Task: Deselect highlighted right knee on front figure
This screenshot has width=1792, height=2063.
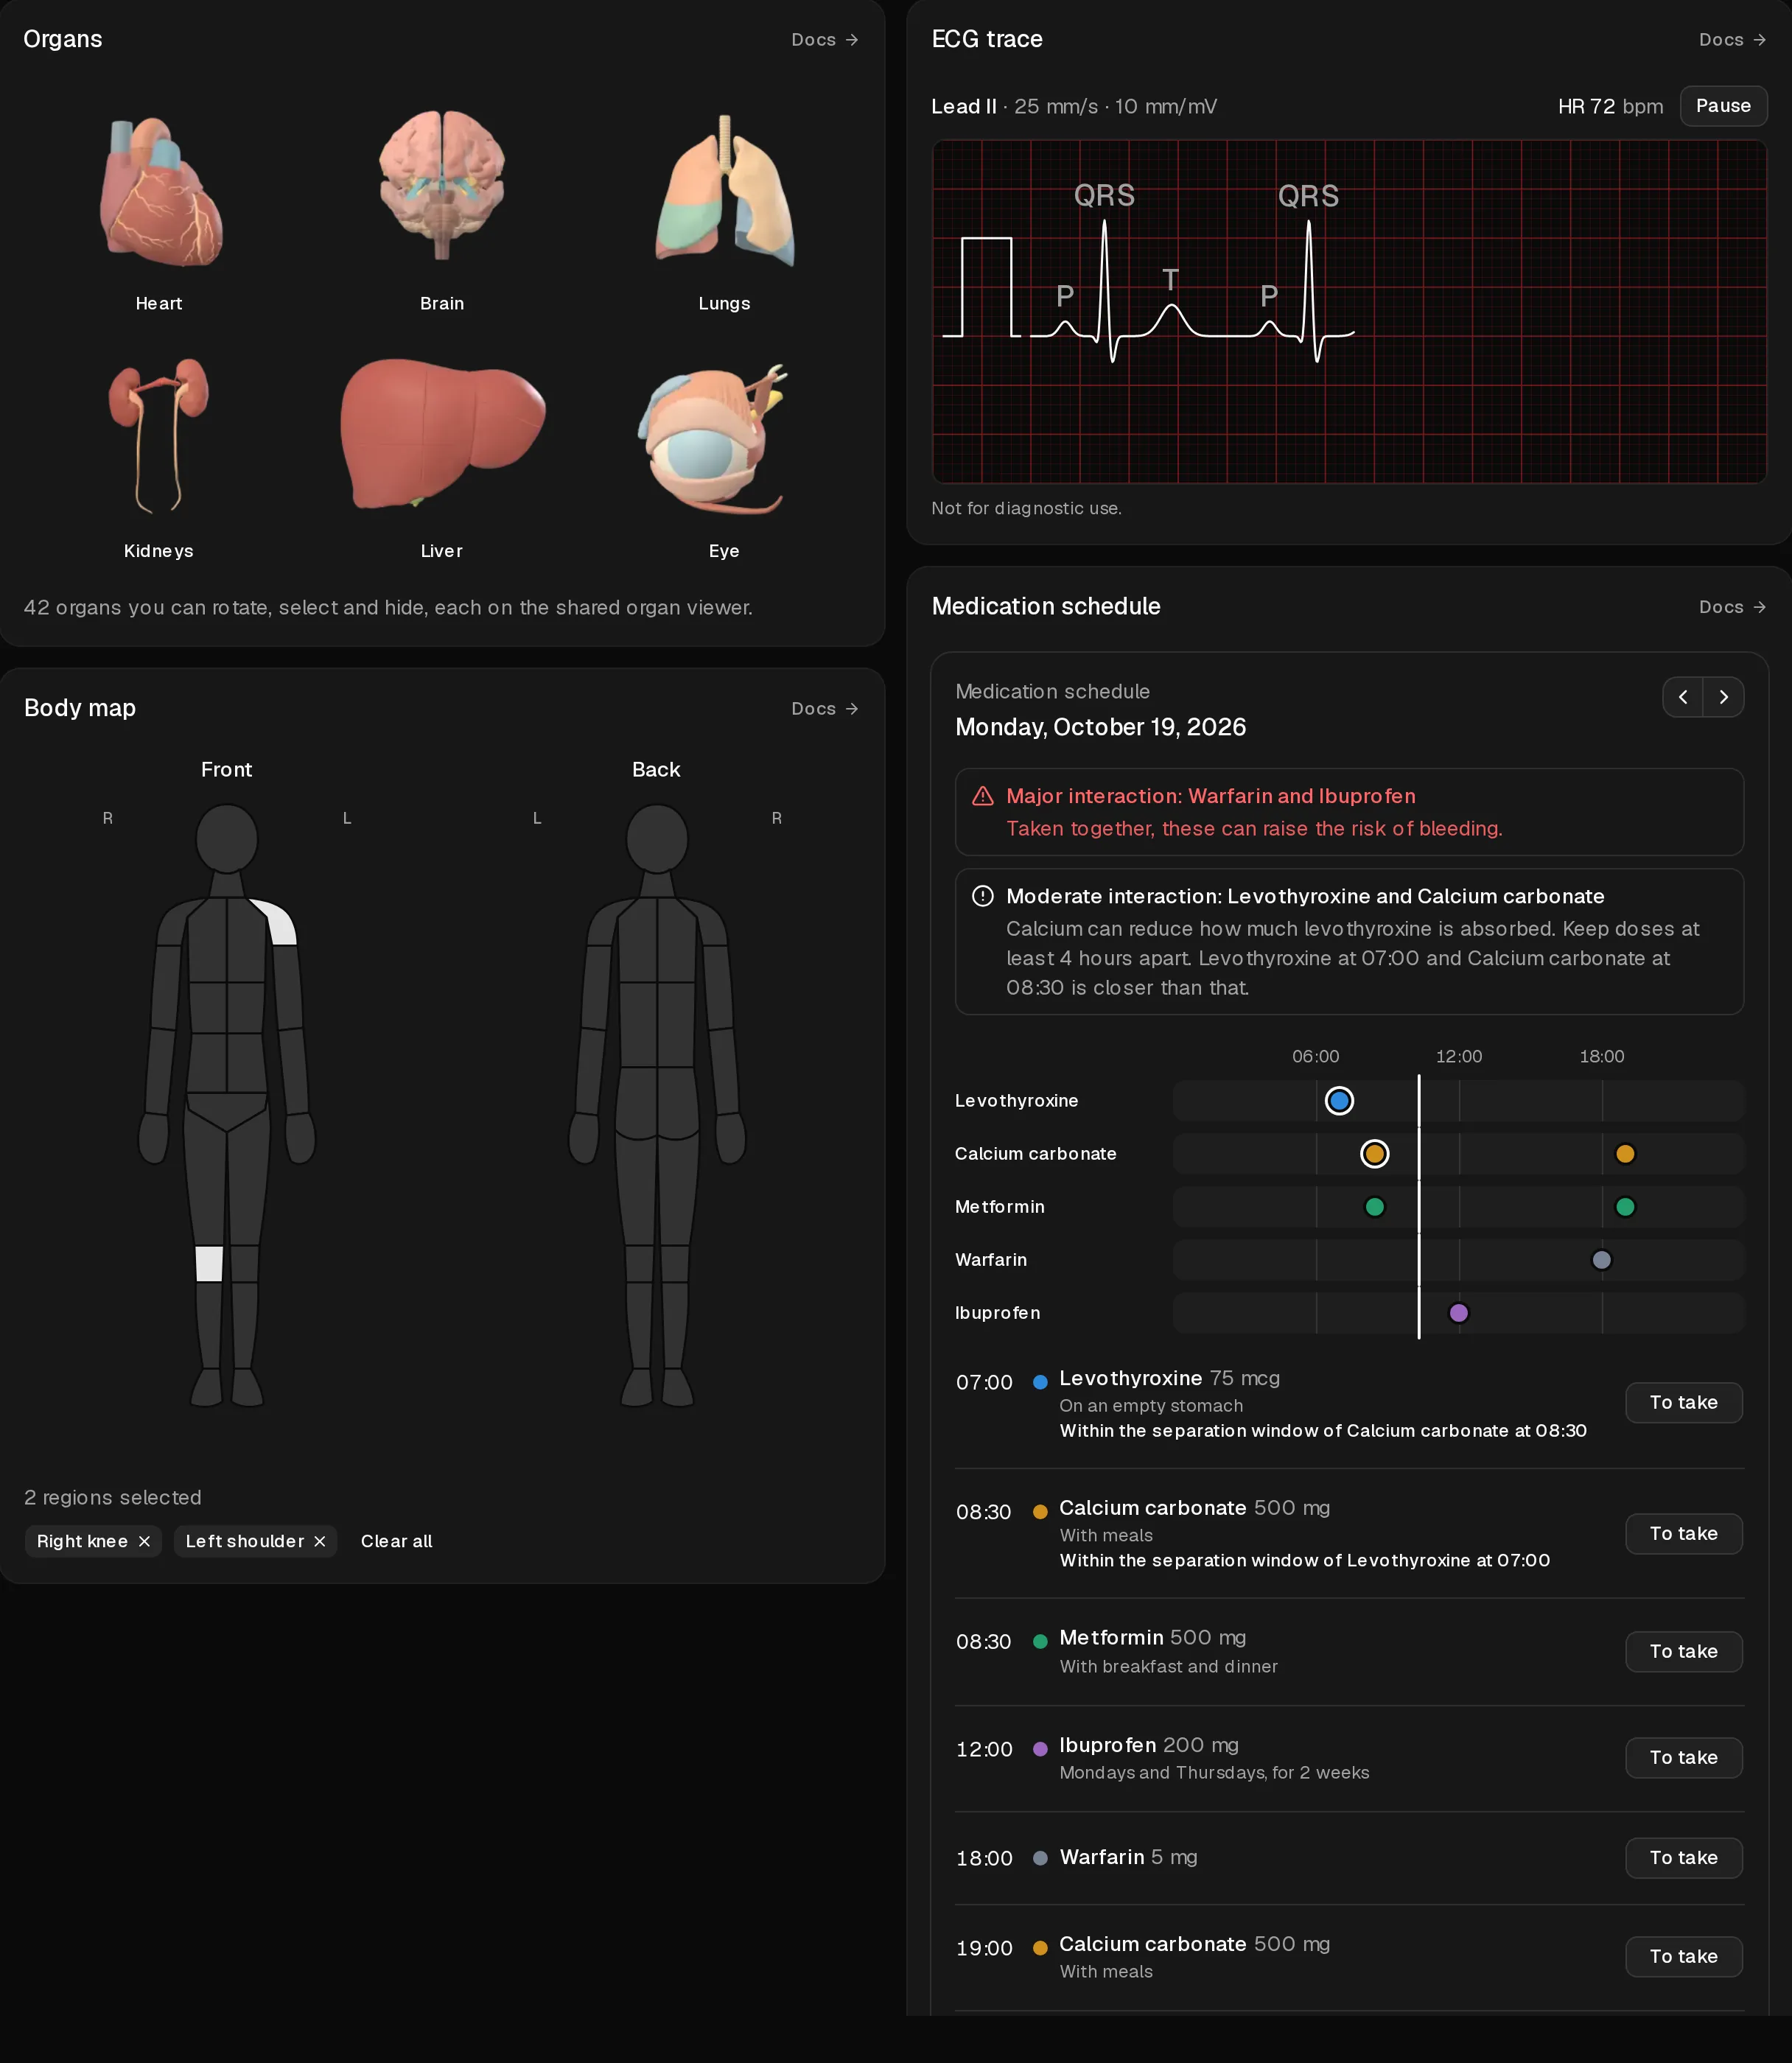Action: point(209,1263)
